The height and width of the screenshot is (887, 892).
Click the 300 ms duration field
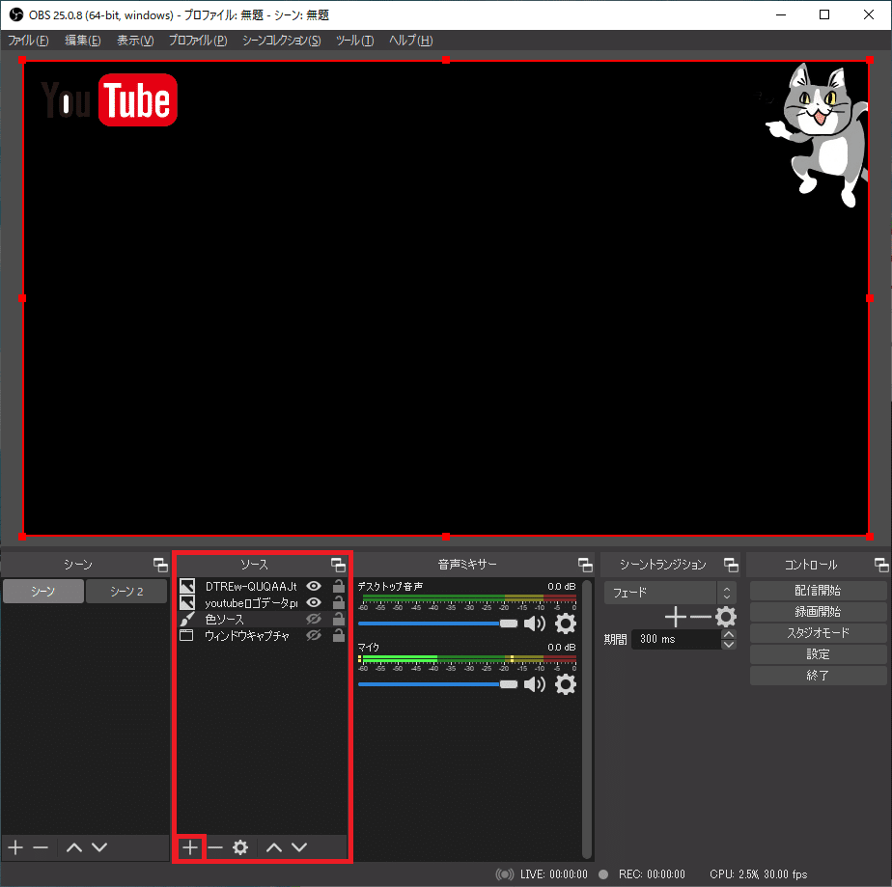[676, 639]
